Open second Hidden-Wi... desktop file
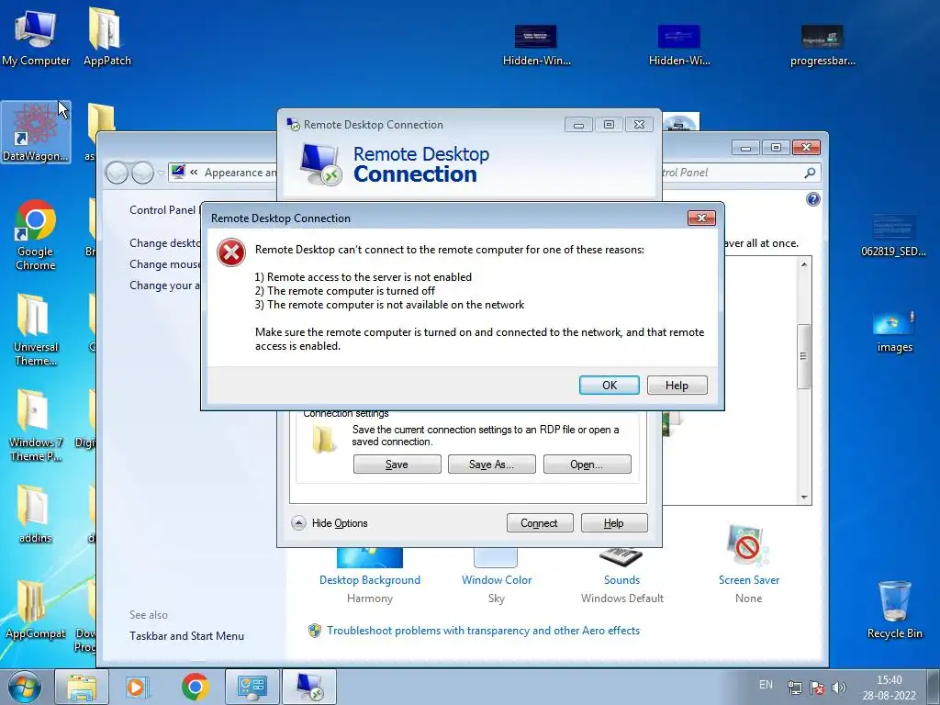 coord(679,45)
